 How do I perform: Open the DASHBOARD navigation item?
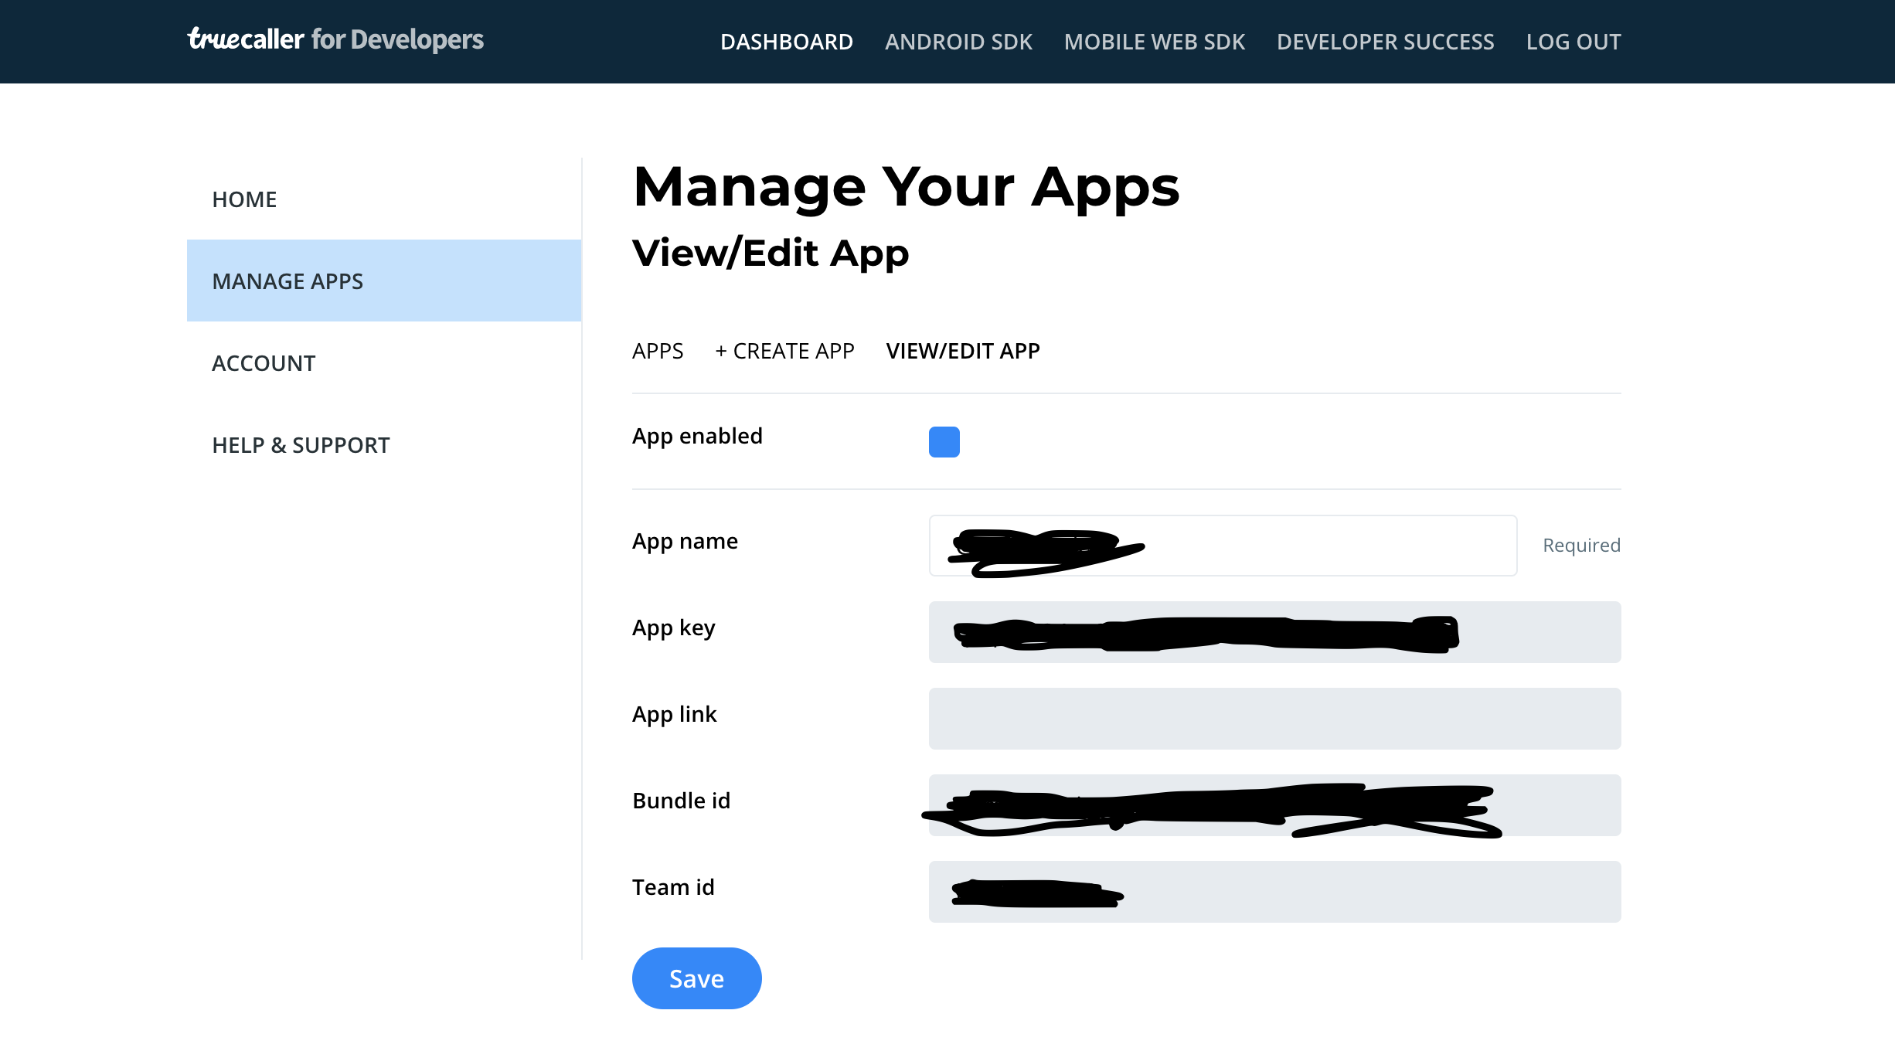[x=787, y=42]
